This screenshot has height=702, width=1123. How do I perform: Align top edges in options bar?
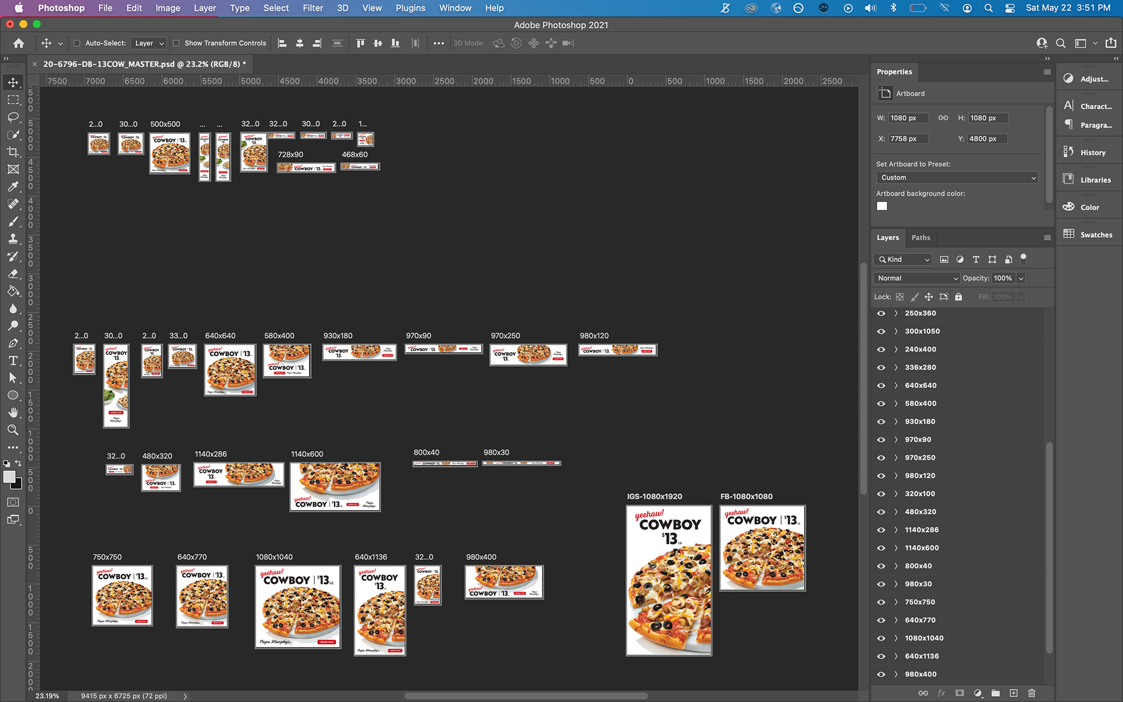click(360, 43)
